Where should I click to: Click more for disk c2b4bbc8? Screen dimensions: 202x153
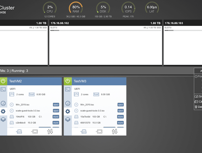point(56,123)
